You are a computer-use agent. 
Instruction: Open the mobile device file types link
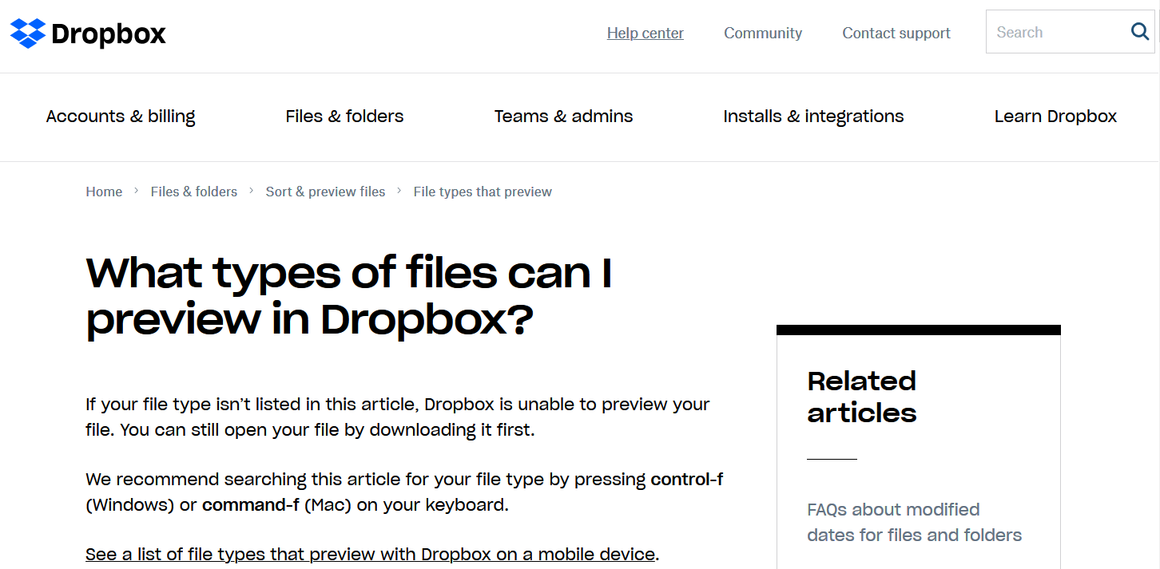point(371,554)
